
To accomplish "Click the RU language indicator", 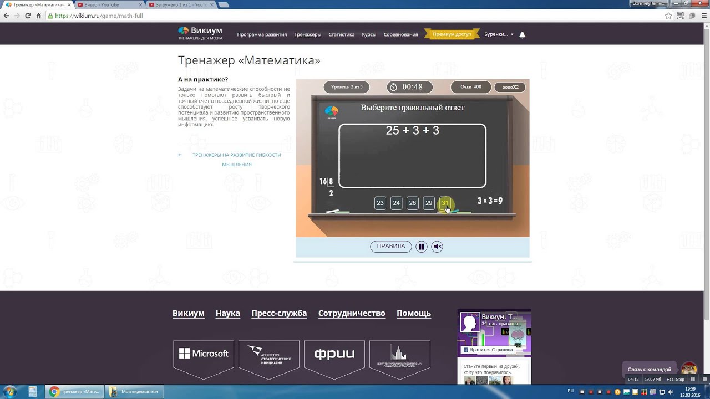I will (x=571, y=391).
